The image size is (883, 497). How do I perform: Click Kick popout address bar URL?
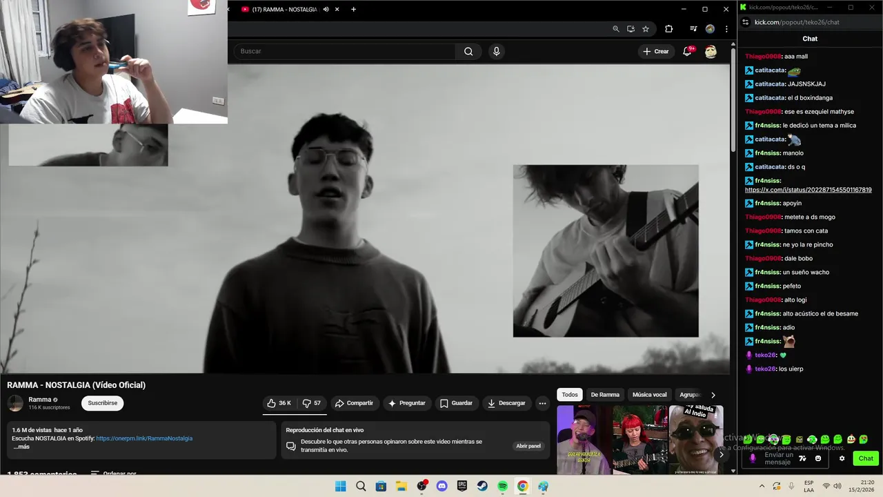pyautogui.click(x=797, y=22)
